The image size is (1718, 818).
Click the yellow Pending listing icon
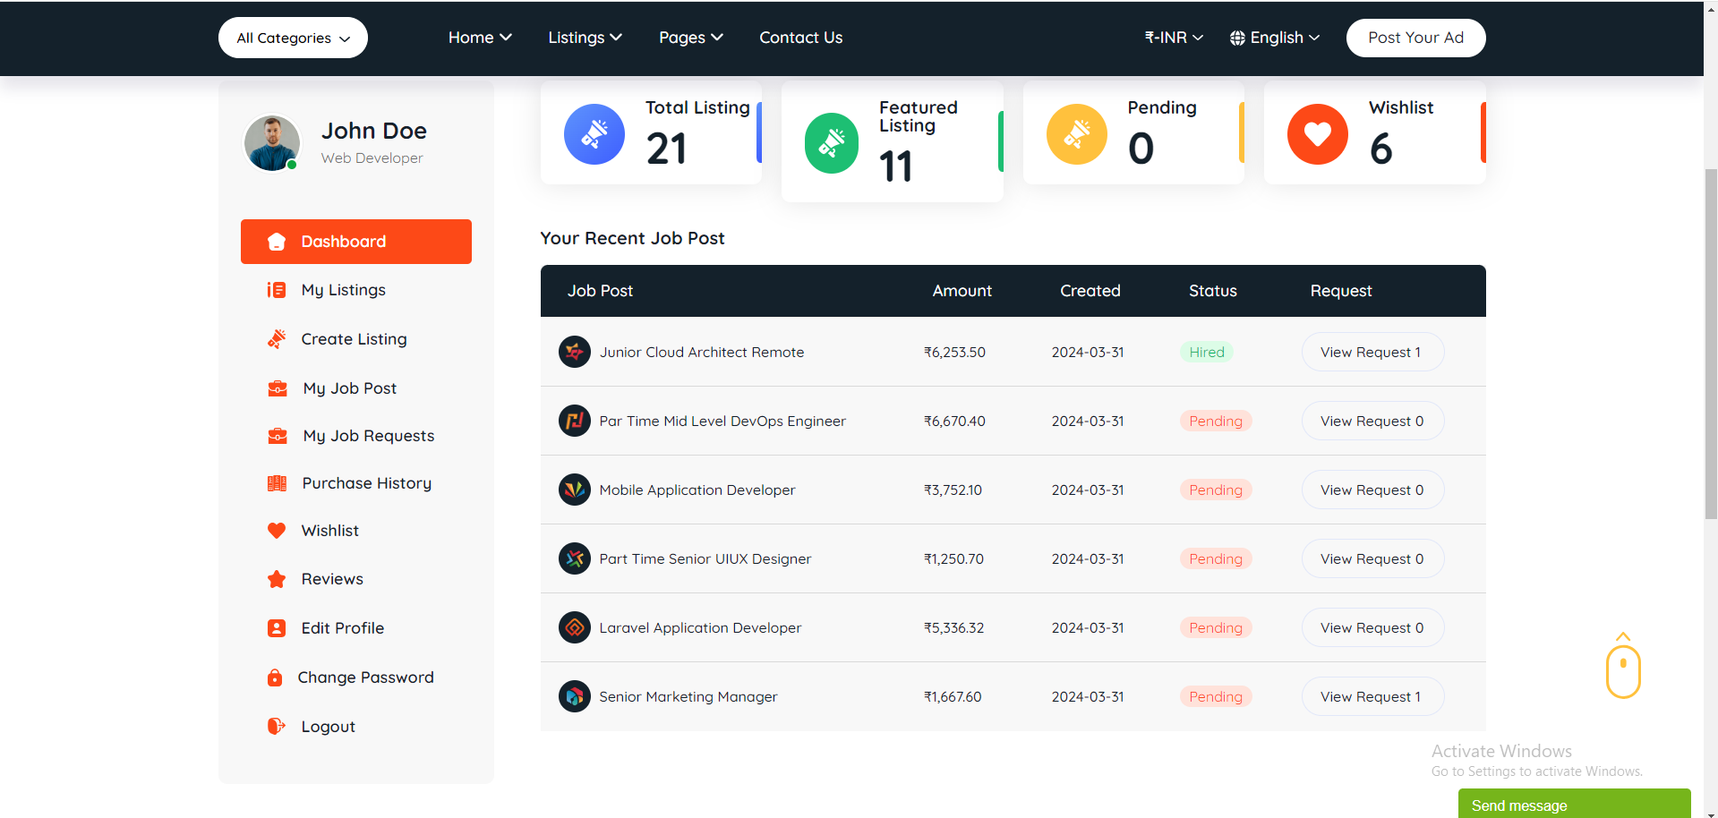(1076, 134)
